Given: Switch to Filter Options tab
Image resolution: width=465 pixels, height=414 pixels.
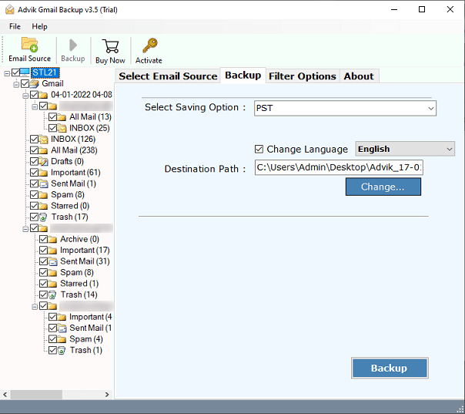Looking at the screenshot, I should pos(303,76).
